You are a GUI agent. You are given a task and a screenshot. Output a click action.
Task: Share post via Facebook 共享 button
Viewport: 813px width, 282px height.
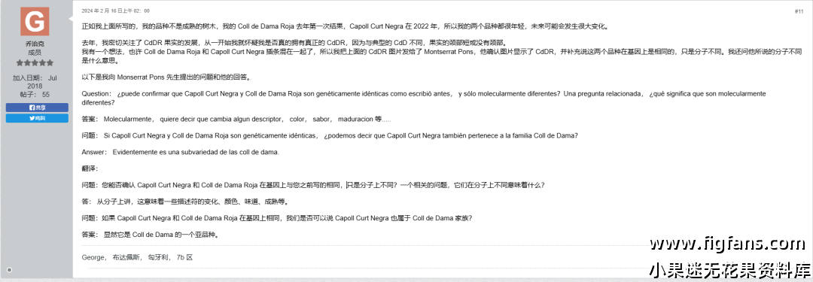[x=37, y=108]
